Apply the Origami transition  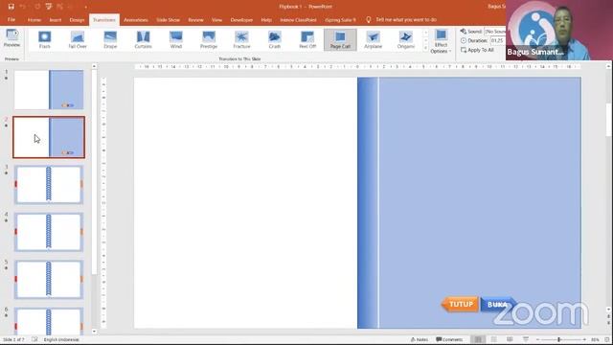406,39
